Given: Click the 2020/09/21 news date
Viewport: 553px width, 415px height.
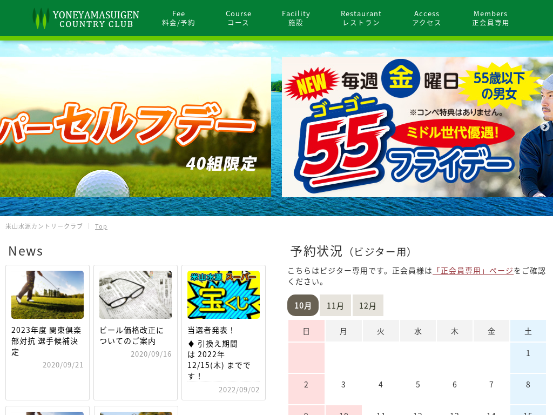Looking at the screenshot, I should click(63, 365).
